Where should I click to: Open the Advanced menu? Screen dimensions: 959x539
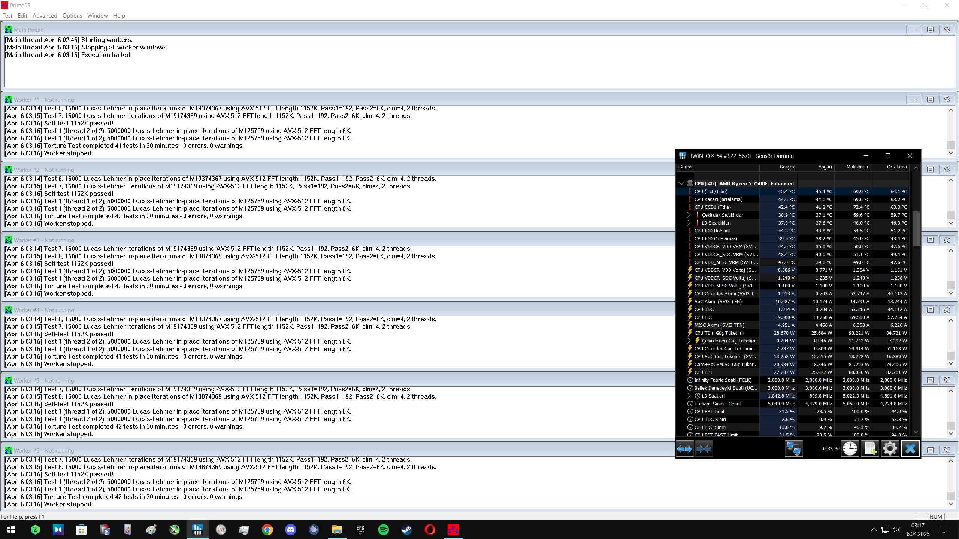45,16
